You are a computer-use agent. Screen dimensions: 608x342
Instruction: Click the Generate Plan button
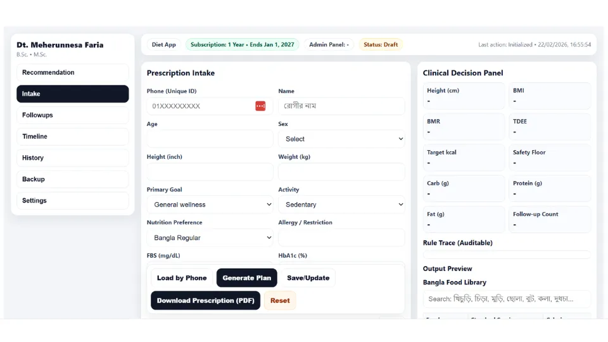click(246, 278)
